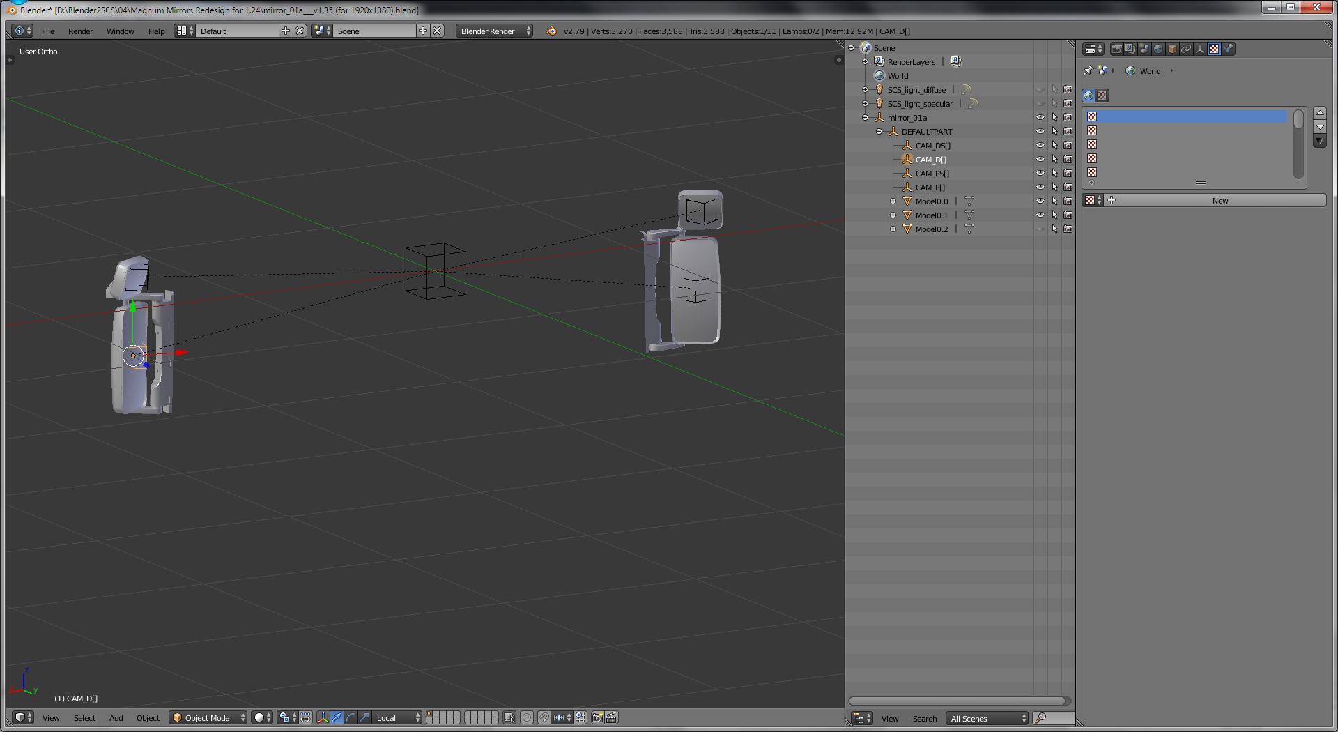This screenshot has height=732, width=1338.
Task: Open the Render menu
Action: tap(80, 31)
